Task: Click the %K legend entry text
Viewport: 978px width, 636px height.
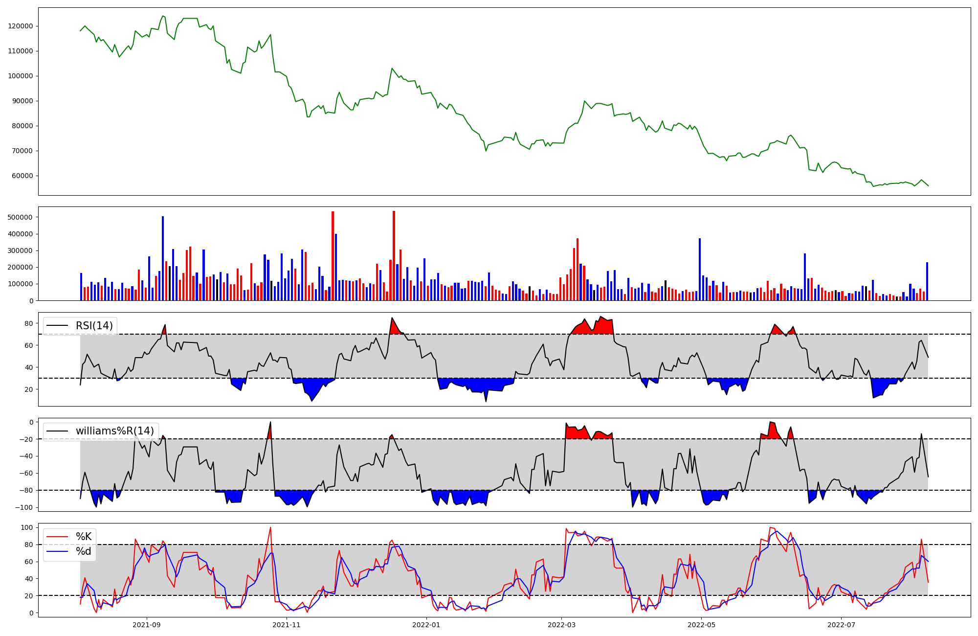Action: click(84, 537)
